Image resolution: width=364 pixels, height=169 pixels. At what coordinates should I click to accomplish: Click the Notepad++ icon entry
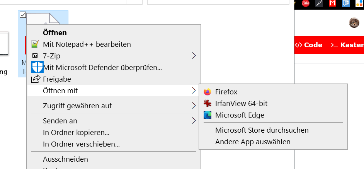pos(36,44)
